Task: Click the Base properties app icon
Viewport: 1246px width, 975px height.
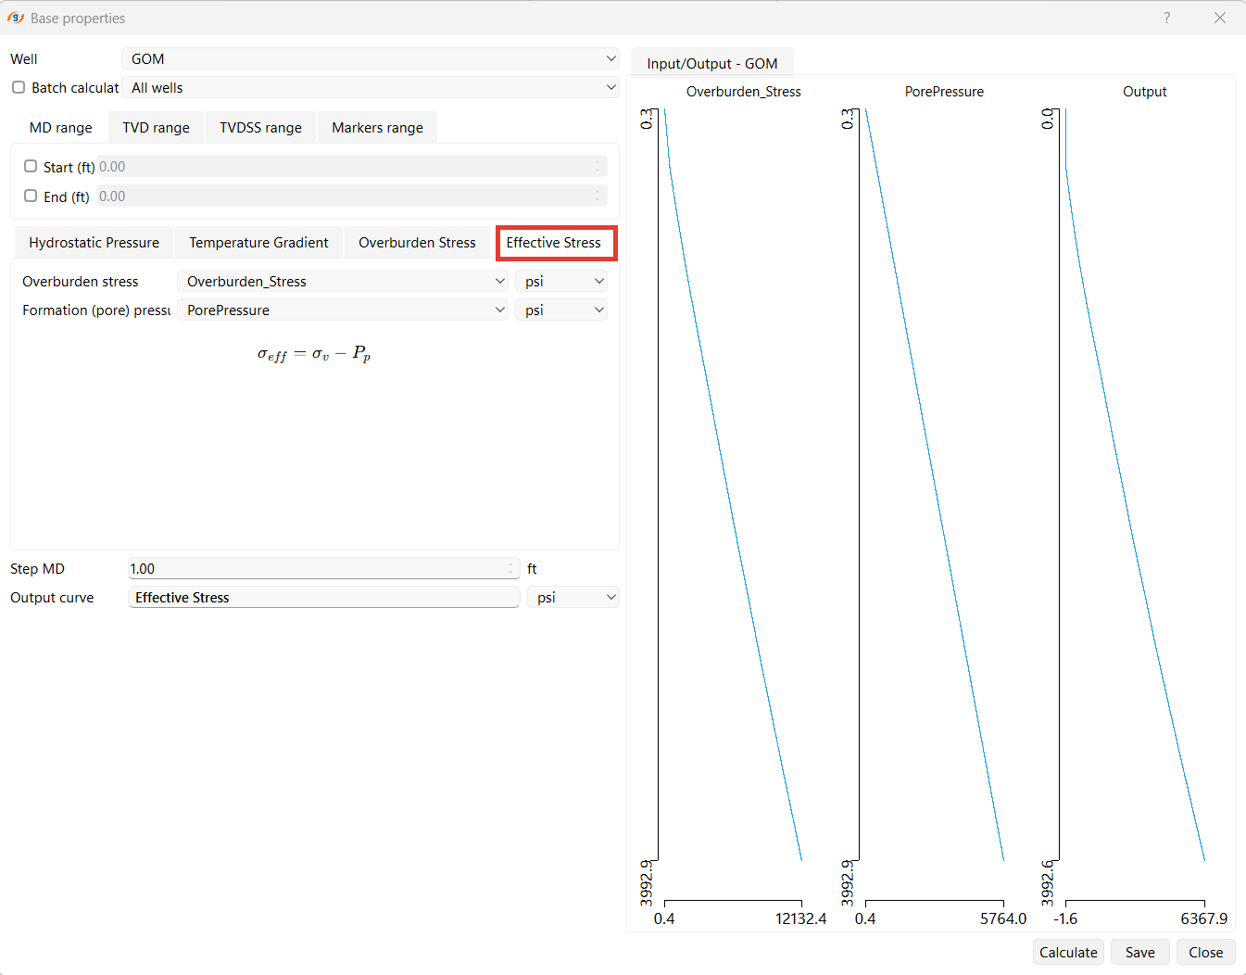Action: tap(15, 18)
